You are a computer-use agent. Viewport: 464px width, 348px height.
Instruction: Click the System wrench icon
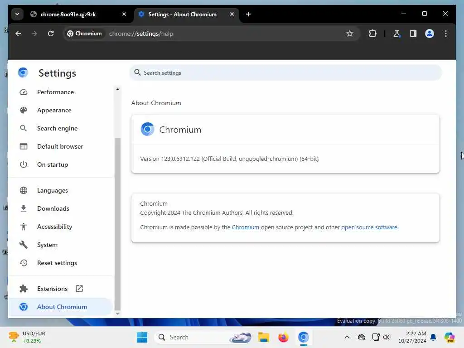pos(24,245)
